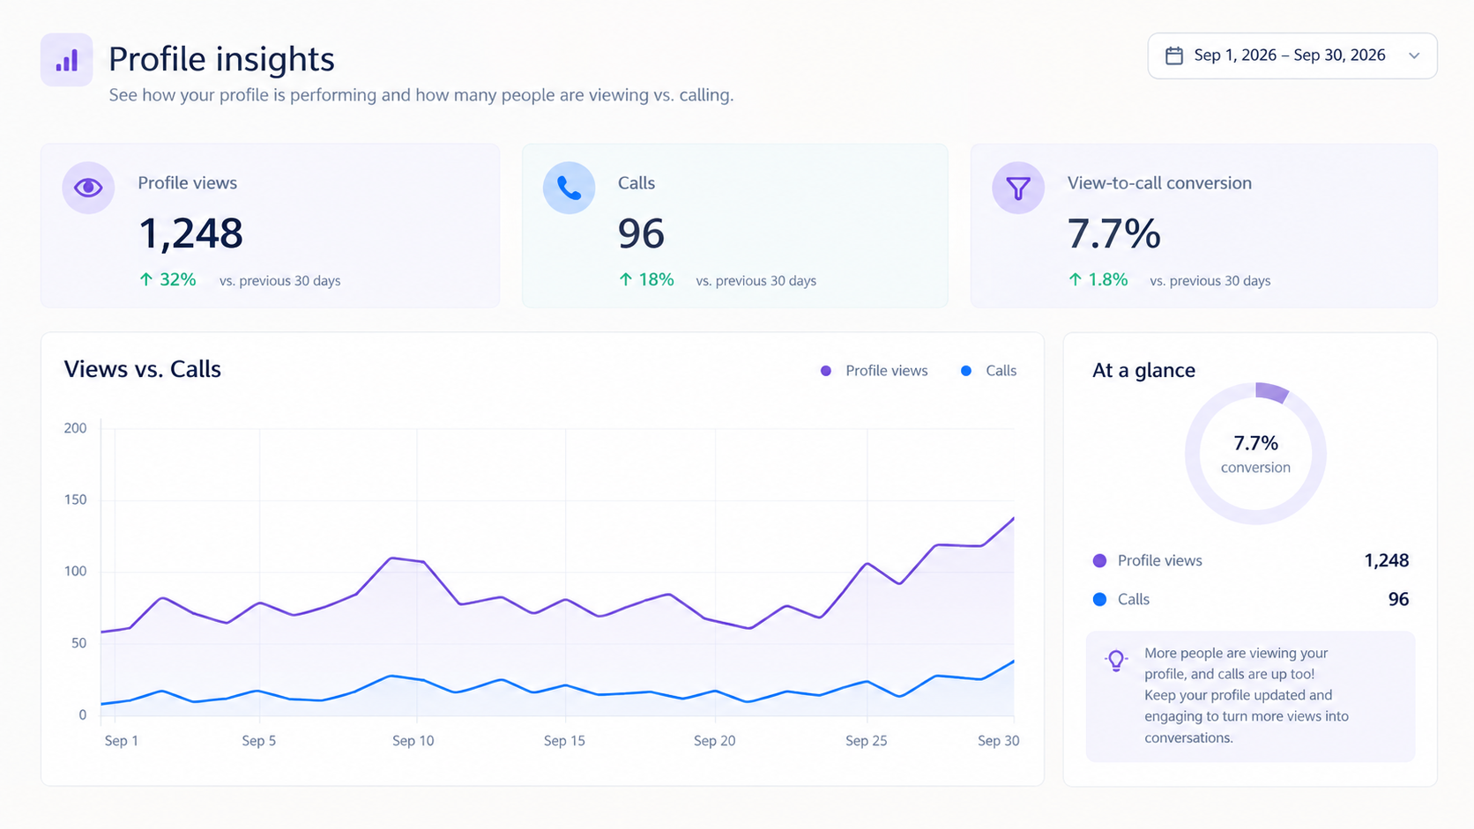Click the green up arrow beside 1.8%

pos(1075,279)
